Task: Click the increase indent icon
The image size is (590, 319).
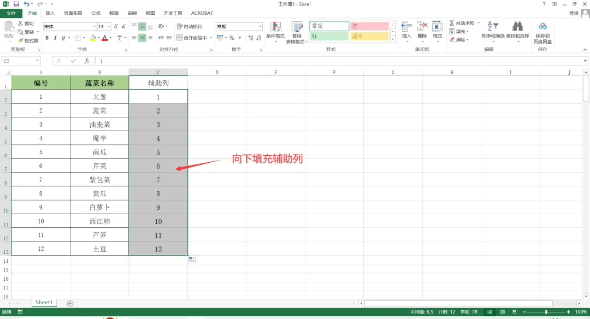Action: [x=169, y=38]
